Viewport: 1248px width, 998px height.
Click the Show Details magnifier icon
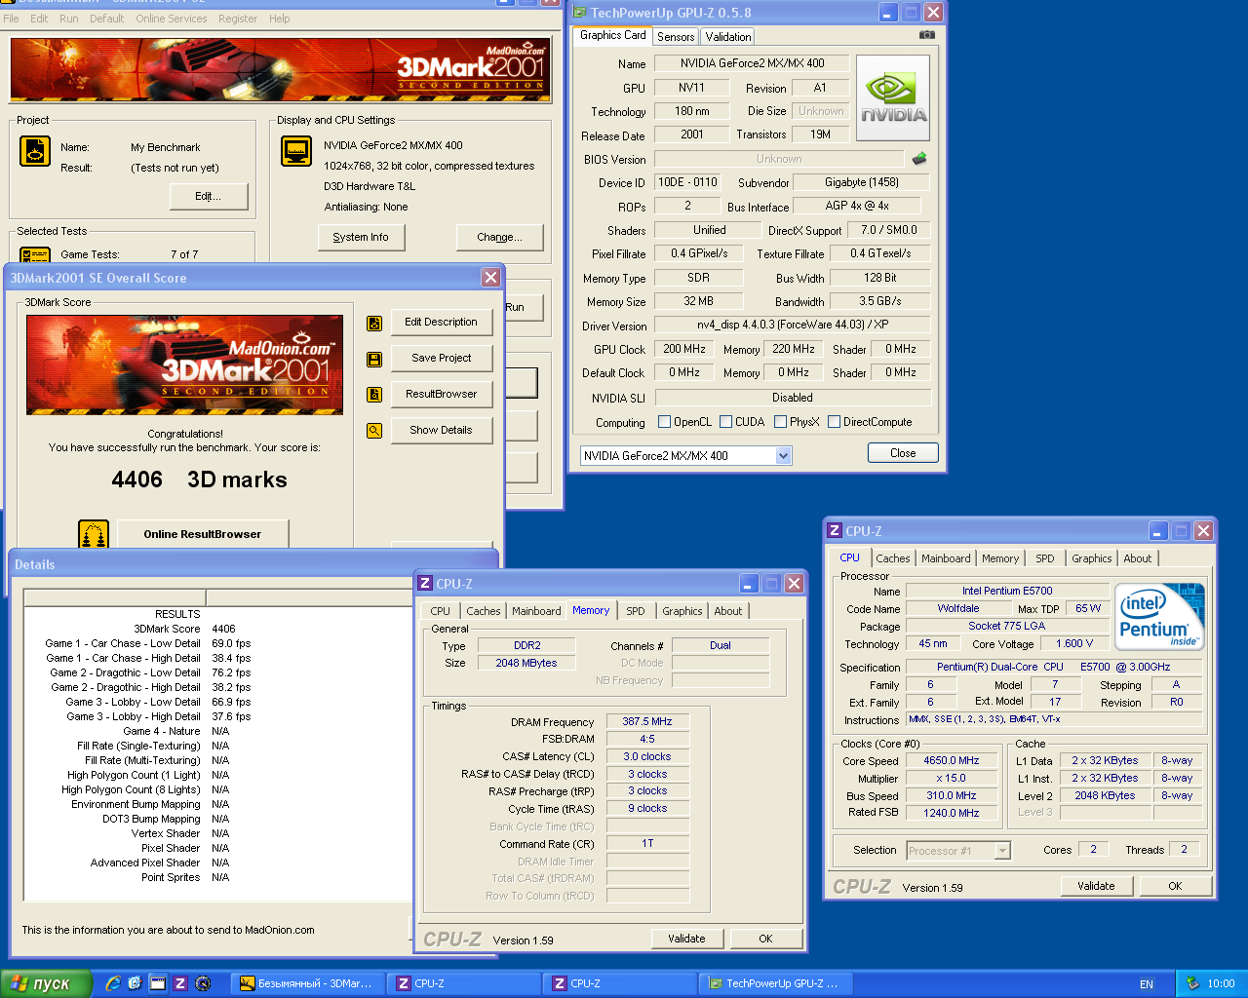(x=374, y=431)
